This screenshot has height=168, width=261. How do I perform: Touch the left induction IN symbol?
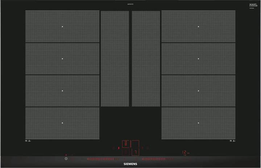pyautogui.click(x=28, y=141)
